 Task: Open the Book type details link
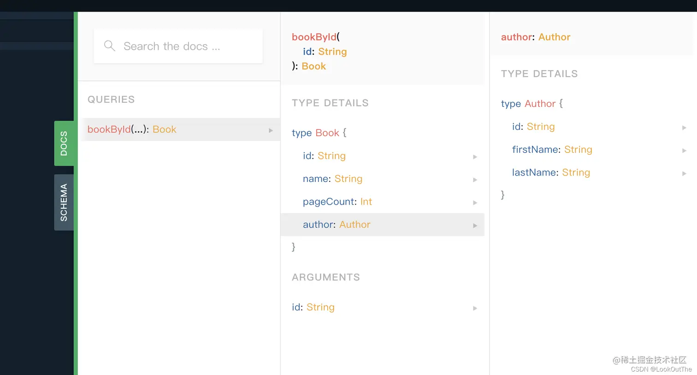click(327, 133)
